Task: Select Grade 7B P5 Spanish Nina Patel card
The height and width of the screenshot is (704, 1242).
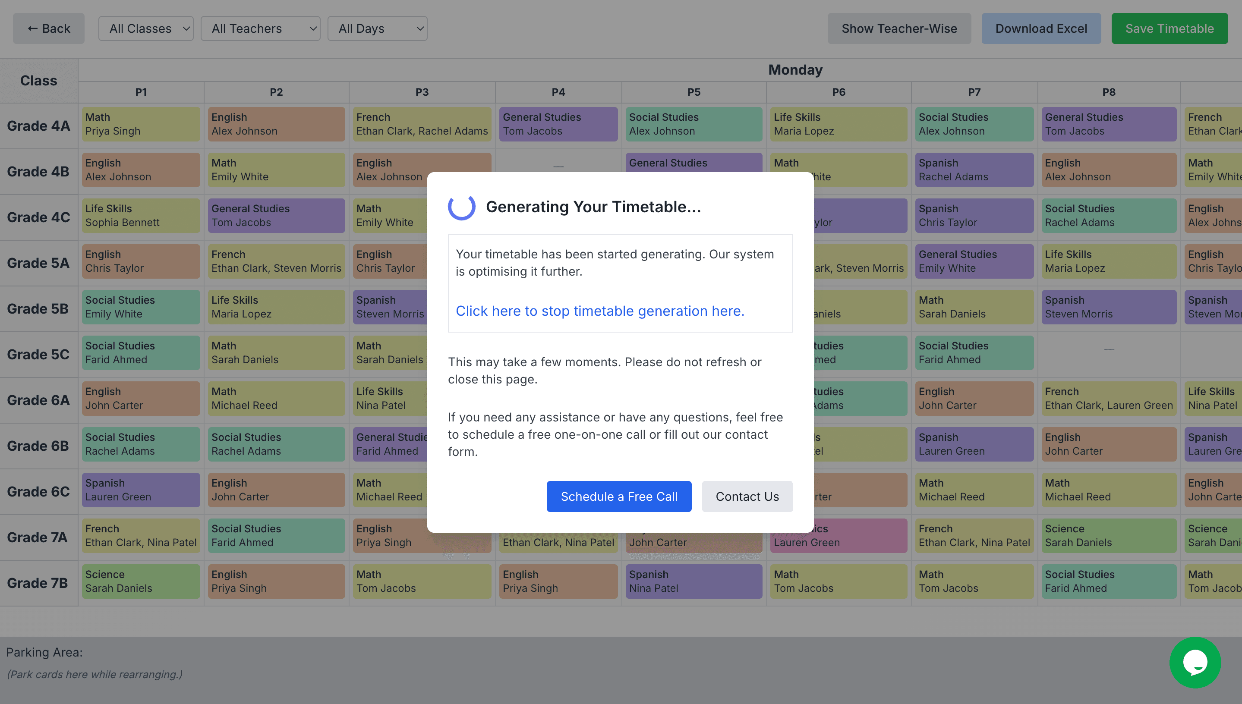Action: pos(694,581)
